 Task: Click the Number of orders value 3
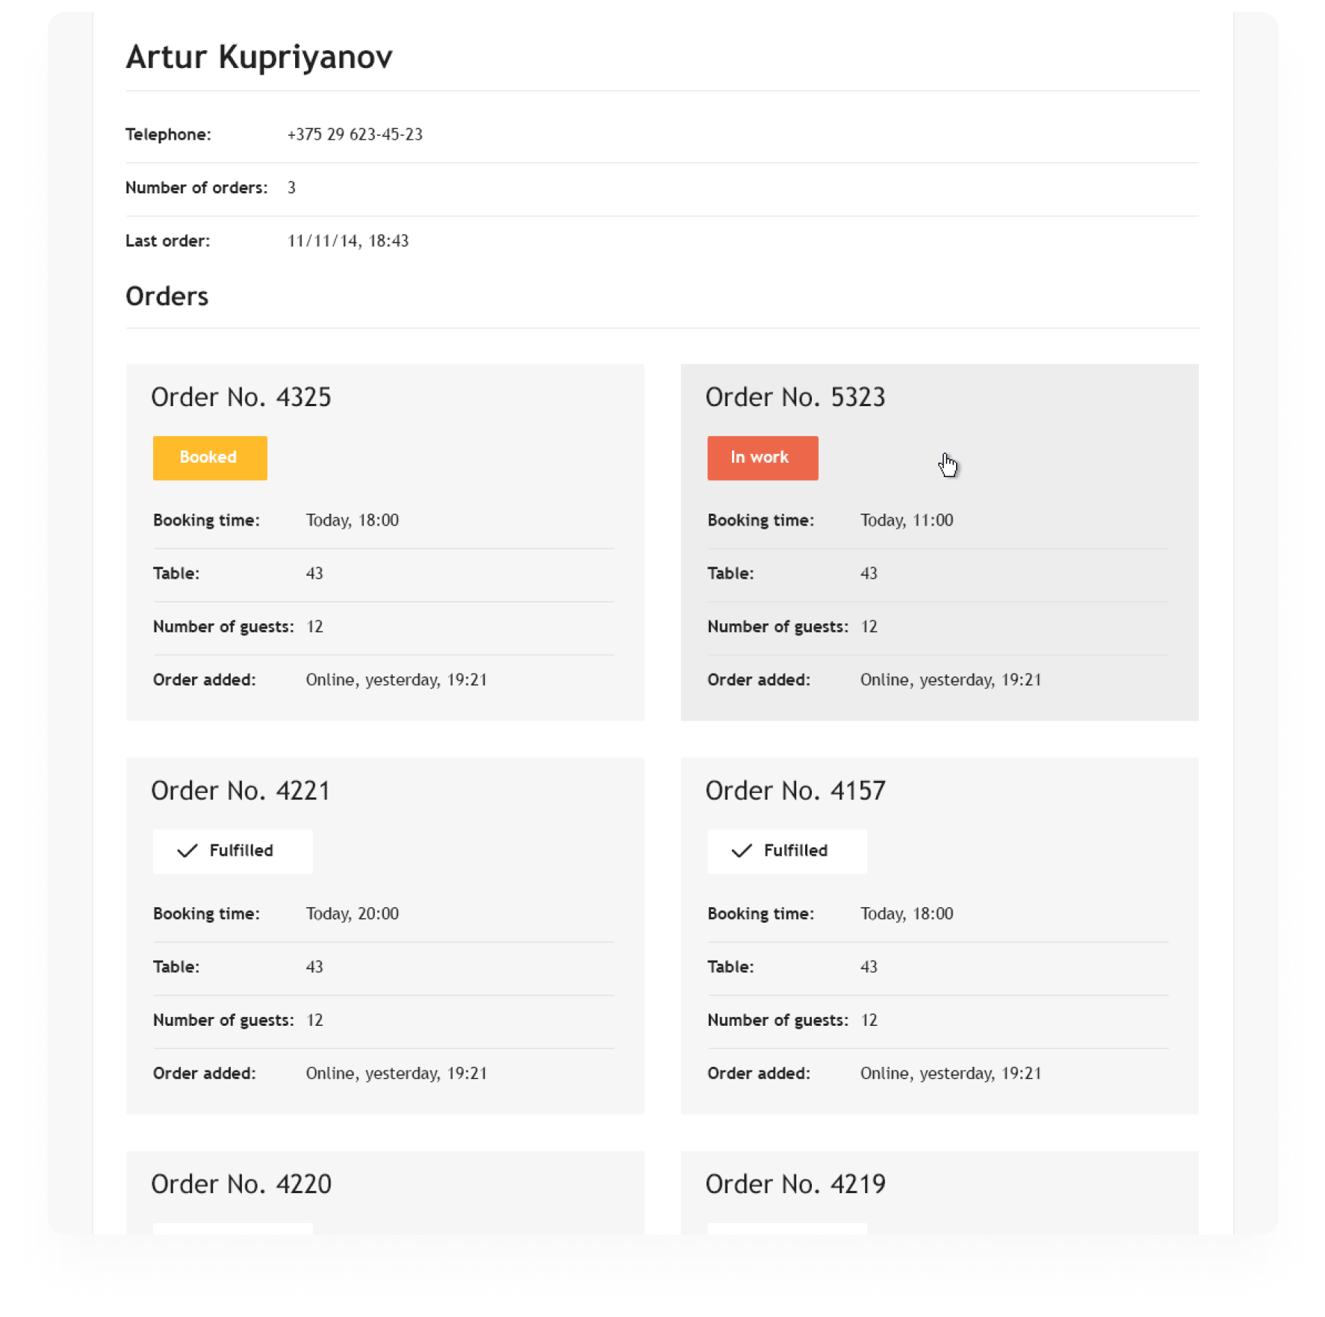[291, 188]
